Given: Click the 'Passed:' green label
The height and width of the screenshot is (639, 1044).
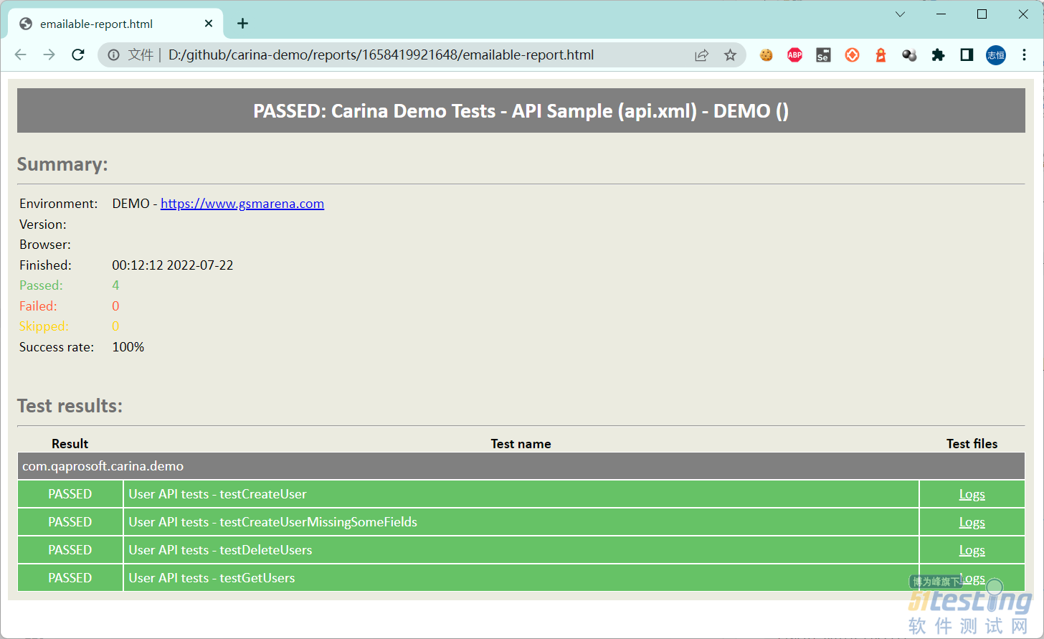Looking at the screenshot, I should pyautogui.click(x=41, y=285).
